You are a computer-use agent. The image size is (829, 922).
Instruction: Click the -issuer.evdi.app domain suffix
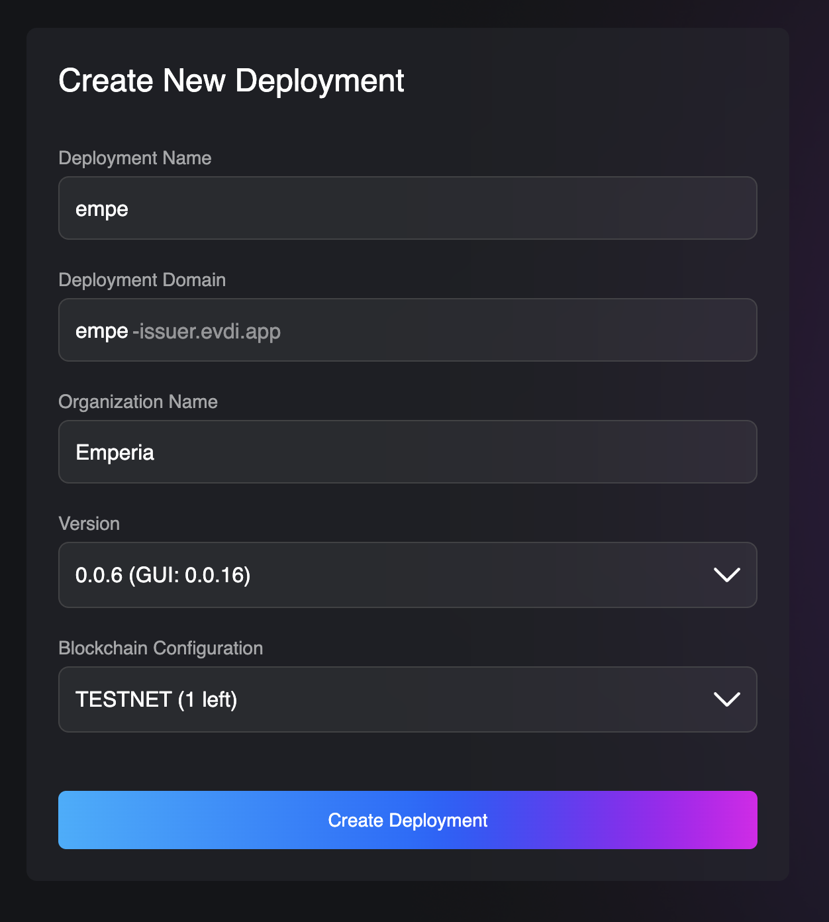pos(207,331)
